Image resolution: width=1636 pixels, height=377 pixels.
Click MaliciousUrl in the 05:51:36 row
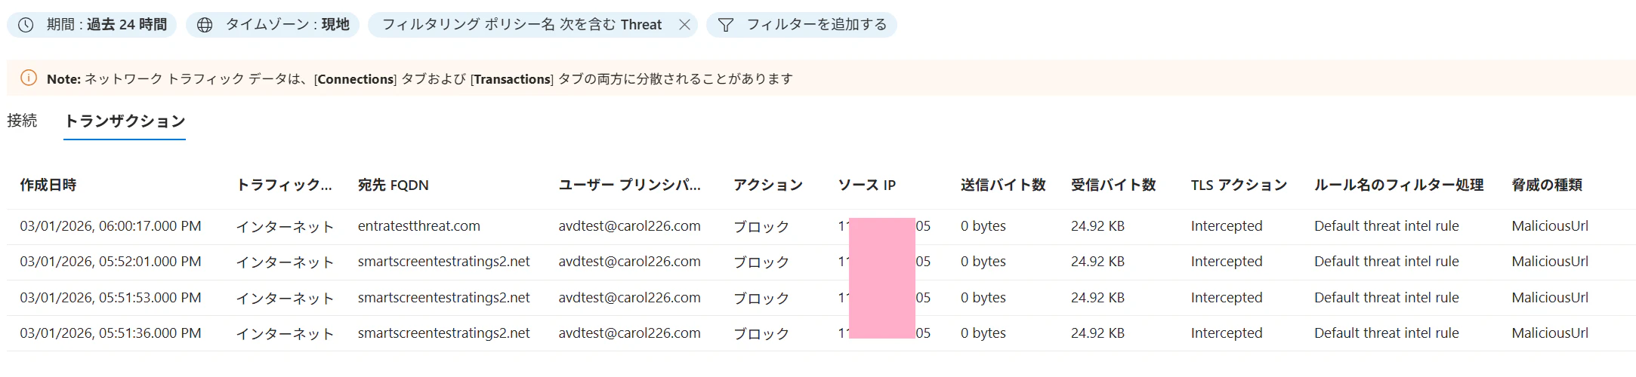pos(1550,333)
